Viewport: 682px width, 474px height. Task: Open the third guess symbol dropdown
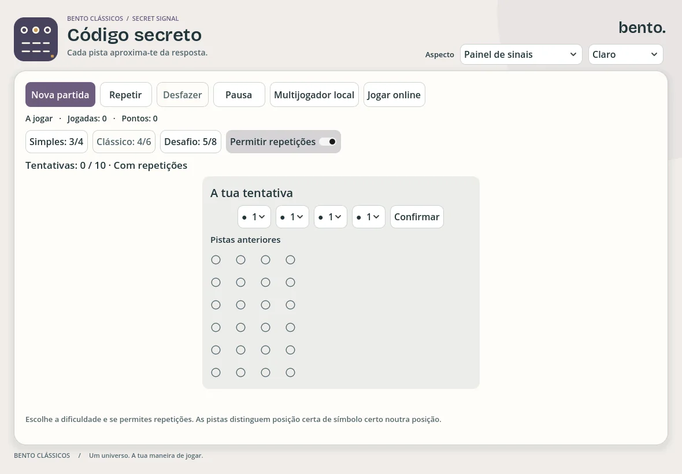[331, 217]
